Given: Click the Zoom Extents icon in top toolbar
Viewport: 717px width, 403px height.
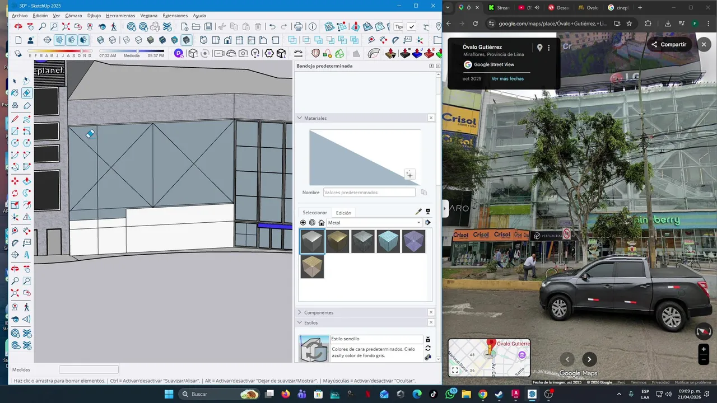Looking at the screenshot, I should [x=66, y=26].
